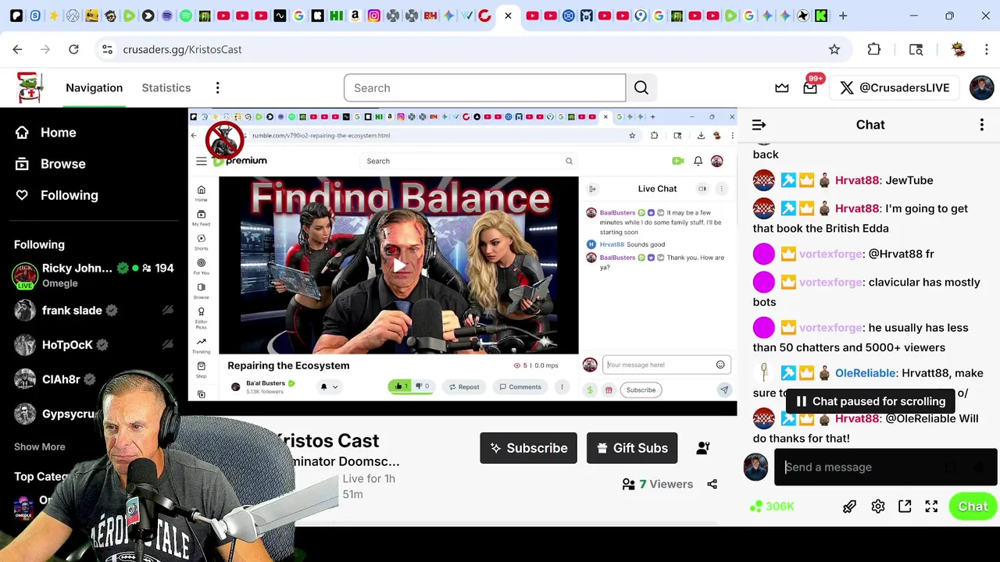
Task: Click the 306K points balance
Action: [772, 507]
